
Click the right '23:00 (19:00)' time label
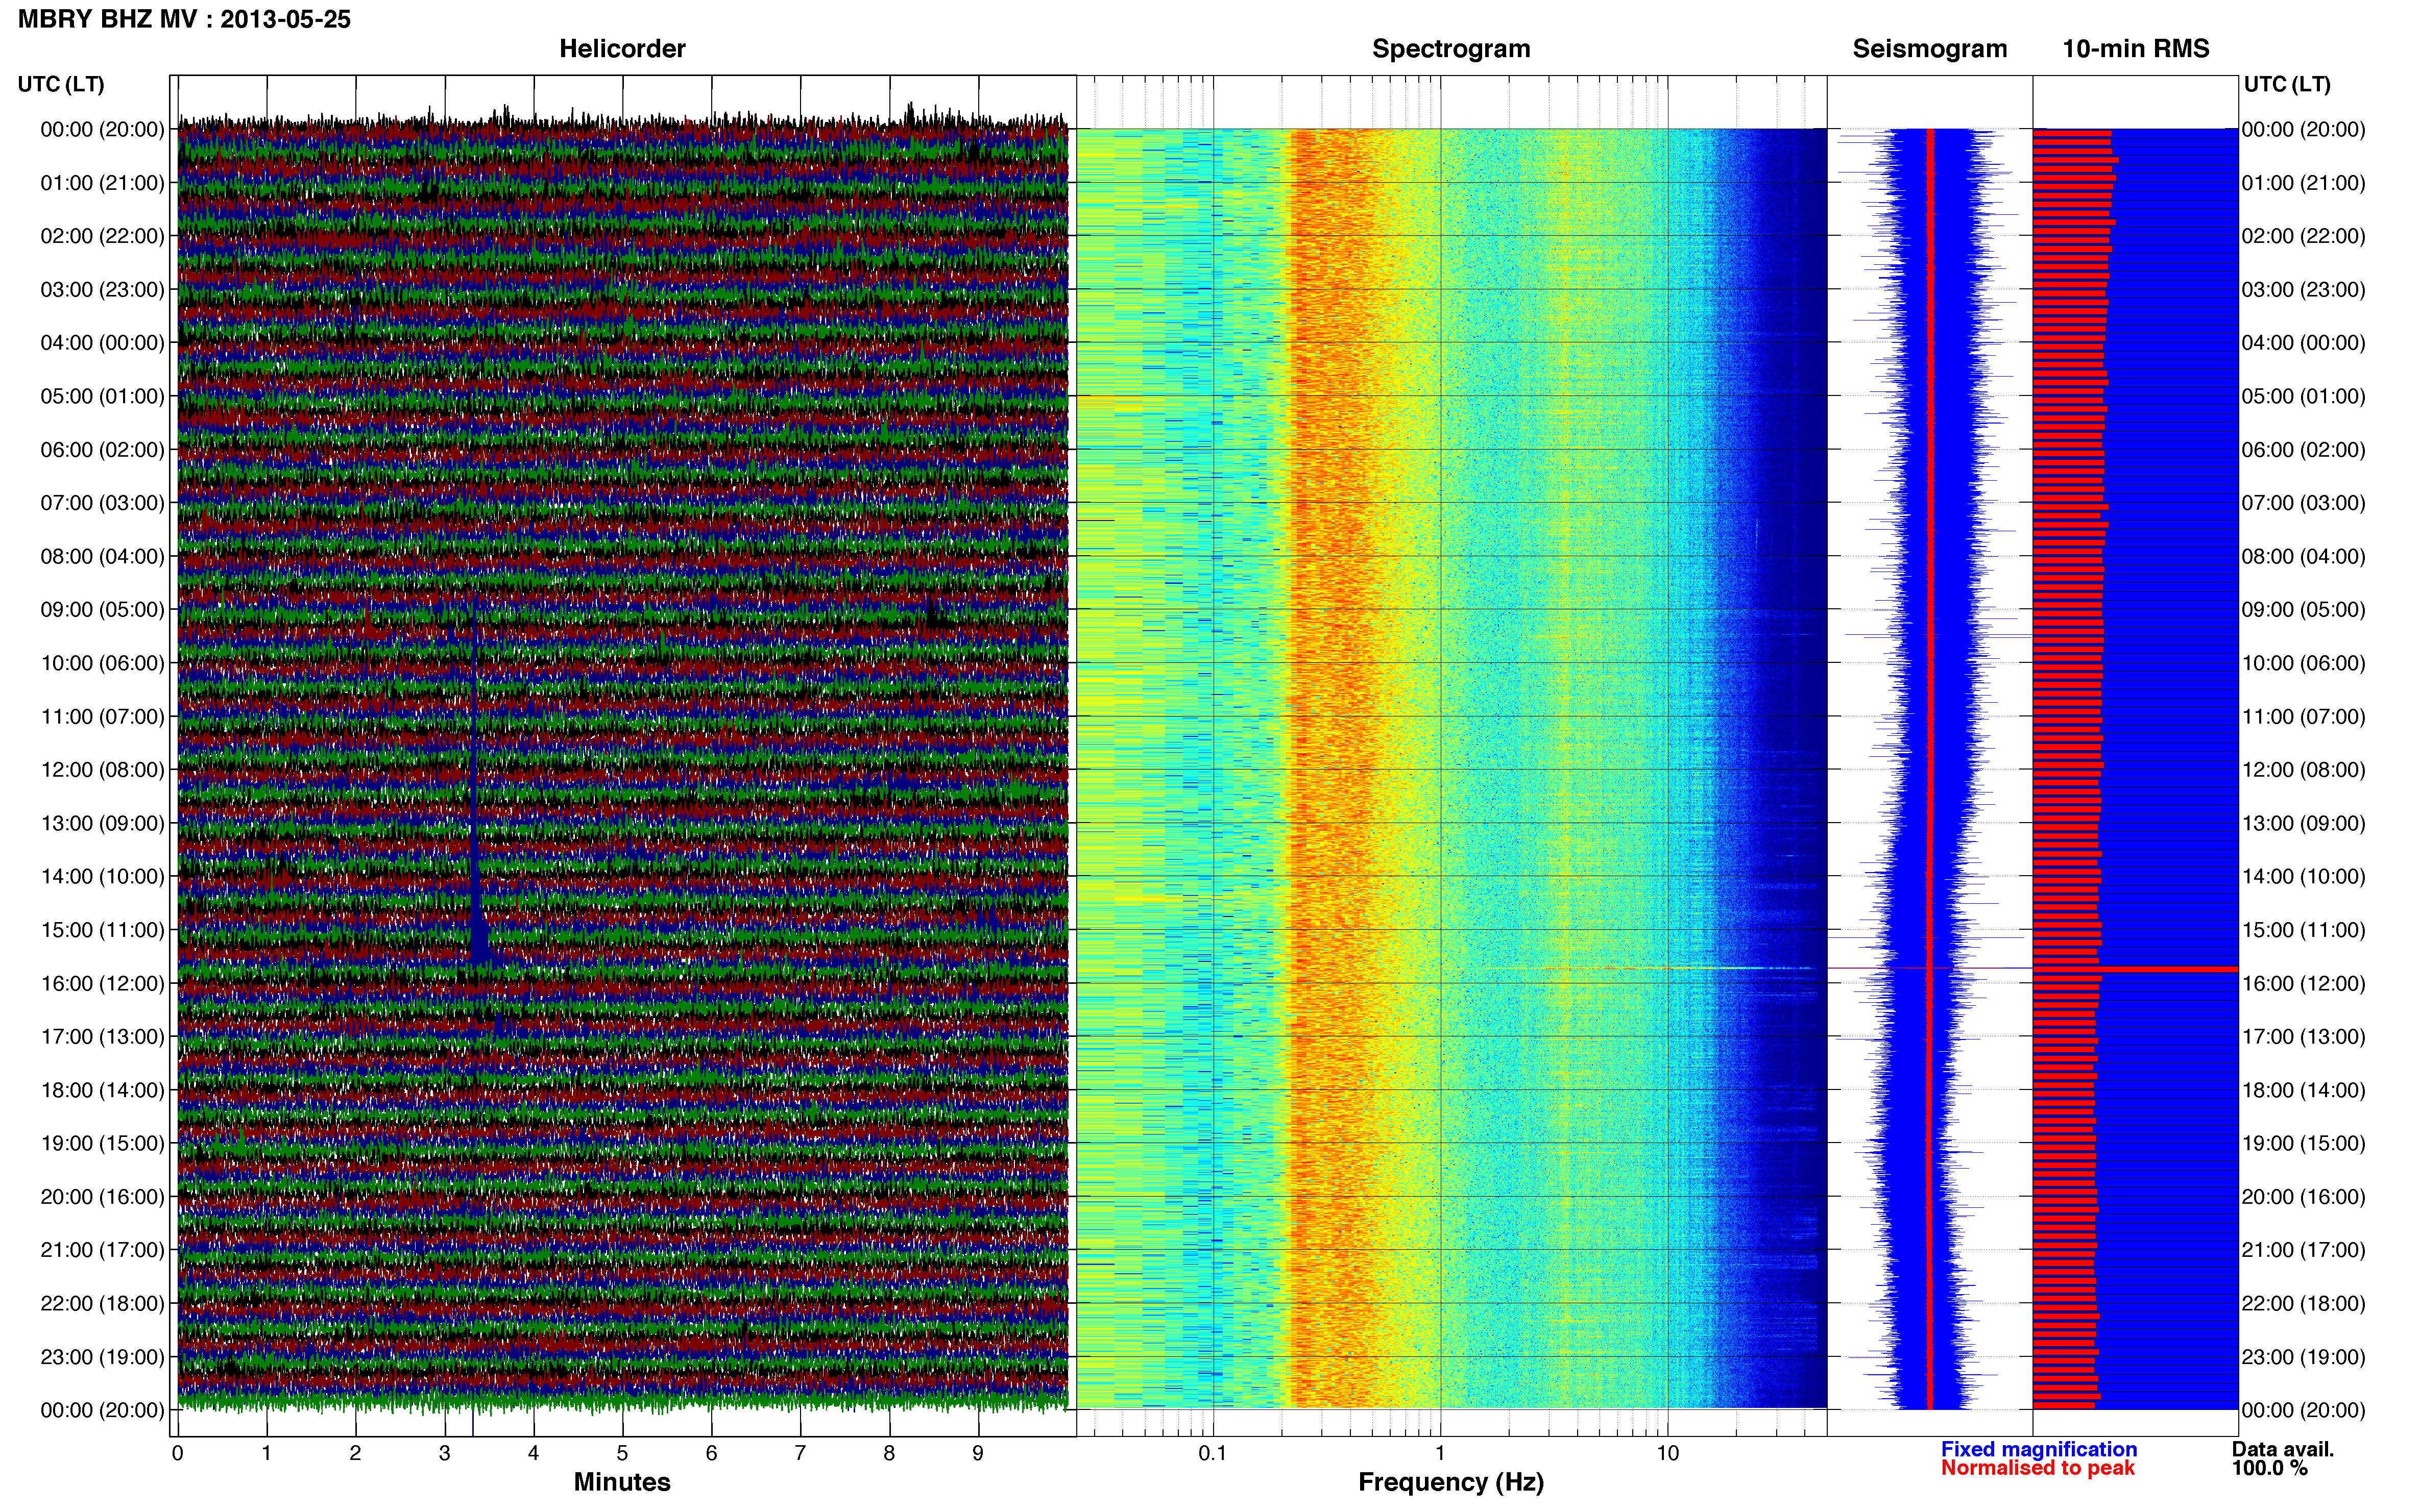2304,1357
